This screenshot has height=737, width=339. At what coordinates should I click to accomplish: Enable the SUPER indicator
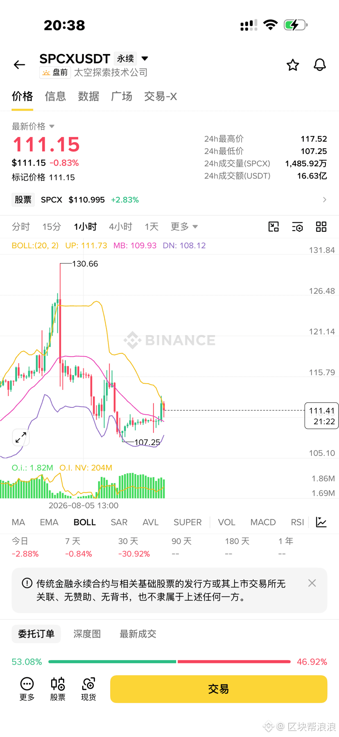pyautogui.click(x=188, y=522)
